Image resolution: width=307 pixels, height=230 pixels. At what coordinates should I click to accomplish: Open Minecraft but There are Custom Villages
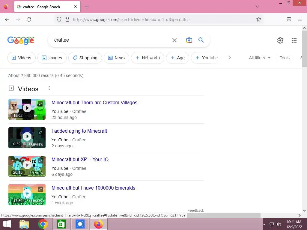coord(94,102)
